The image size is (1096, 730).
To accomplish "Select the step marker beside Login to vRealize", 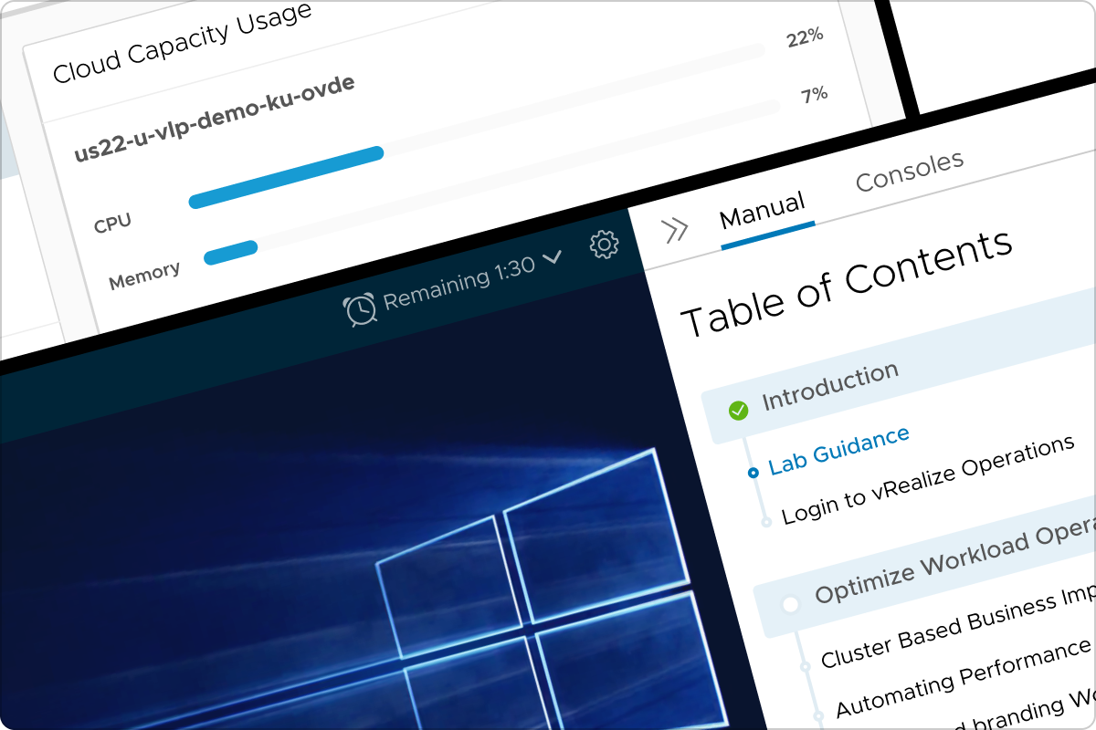I will pos(767,521).
